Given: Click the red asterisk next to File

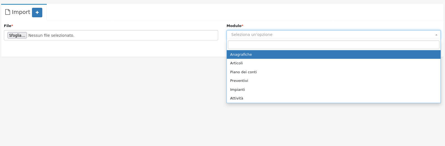Looking at the screenshot, I should pyautogui.click(x=12, y=26).
